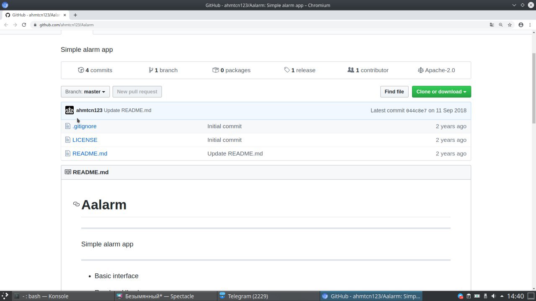Switch to Telegram (2229) in taskbar
The height and width of the screenshot is (301, 536).
click(x=268, y=296)
